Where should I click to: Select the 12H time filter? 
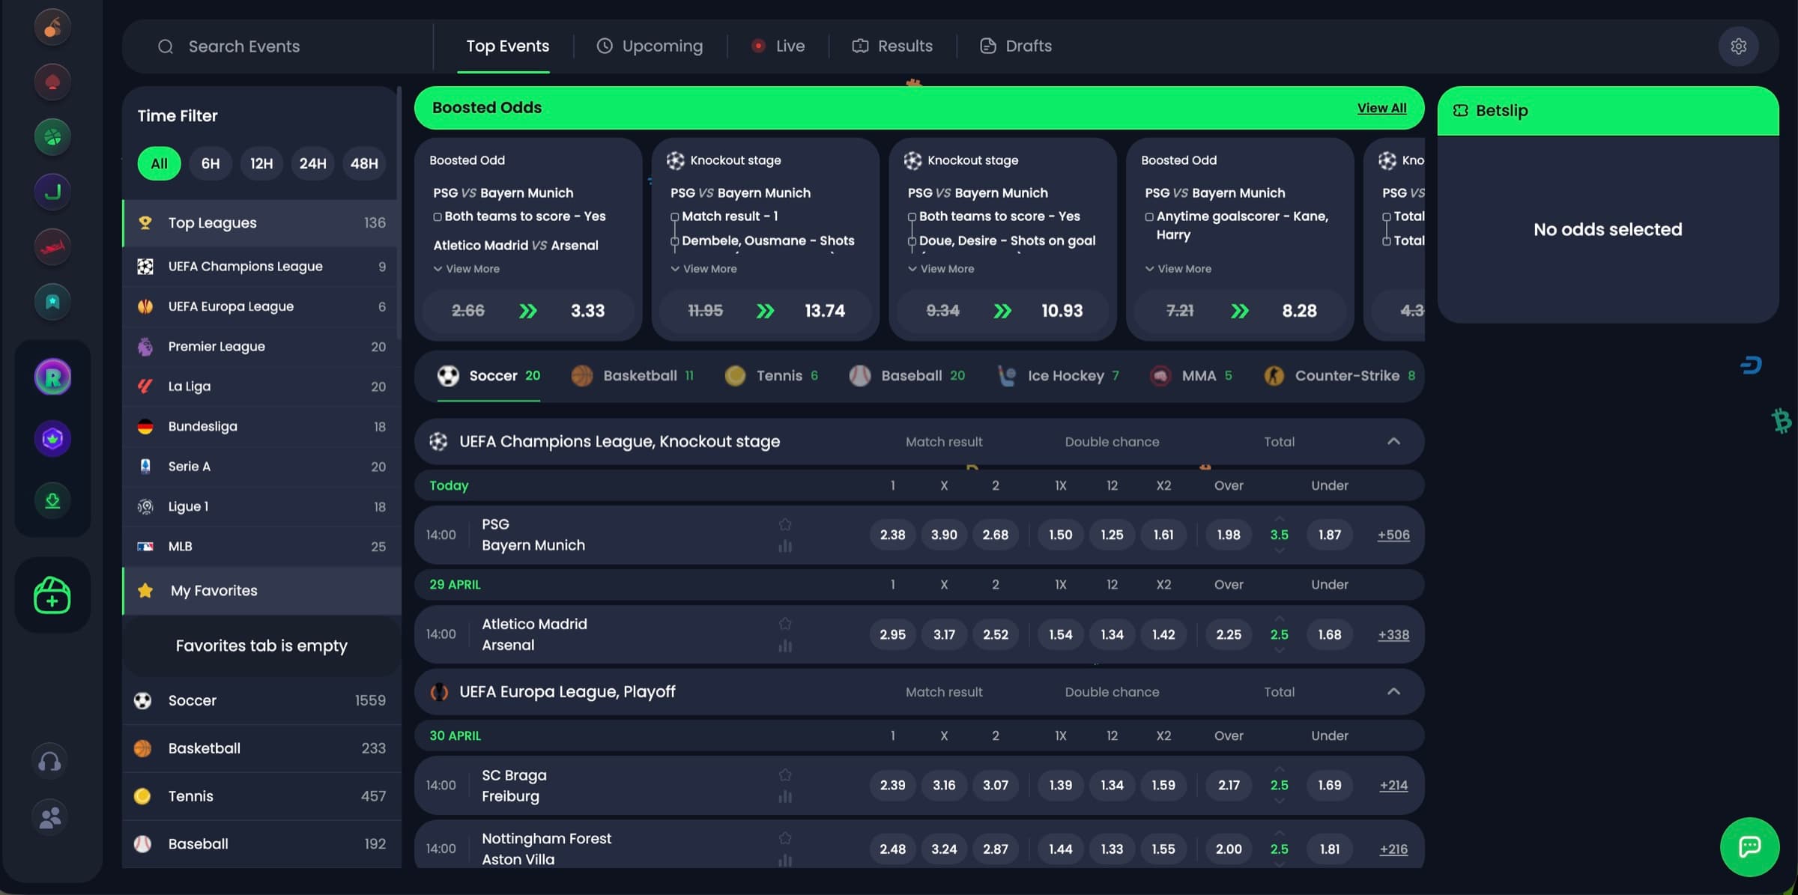click(261, 163)
